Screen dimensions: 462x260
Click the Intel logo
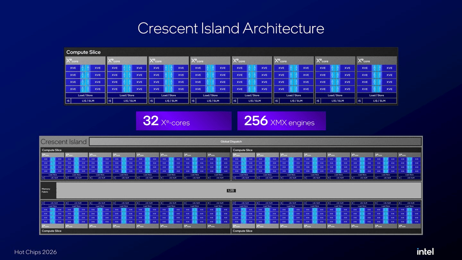[425, 251]
